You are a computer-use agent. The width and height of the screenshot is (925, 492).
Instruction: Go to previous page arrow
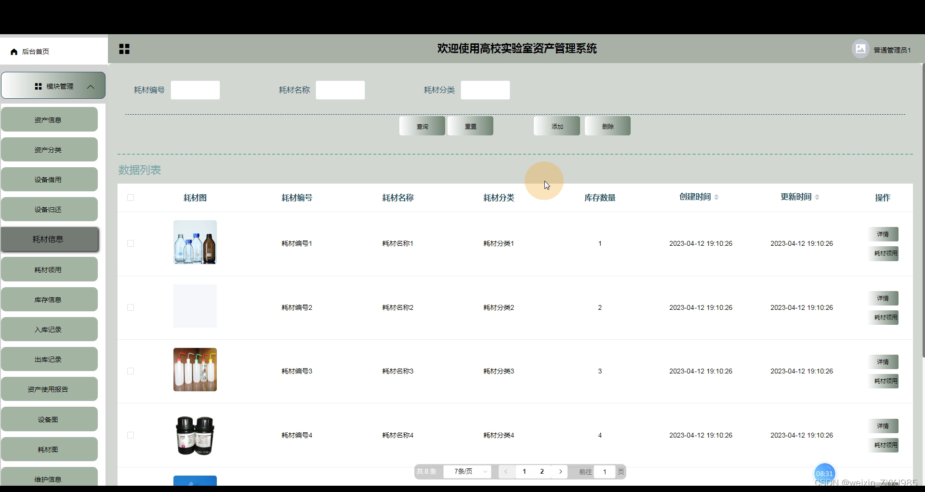[x=506, y=472]
